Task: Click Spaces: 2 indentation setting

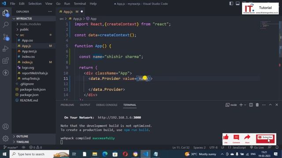Action: [x=200, y=147]
